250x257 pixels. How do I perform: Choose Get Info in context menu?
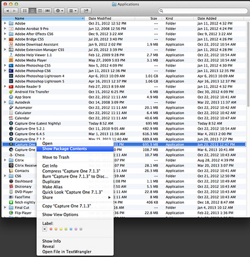coord(75,166)
